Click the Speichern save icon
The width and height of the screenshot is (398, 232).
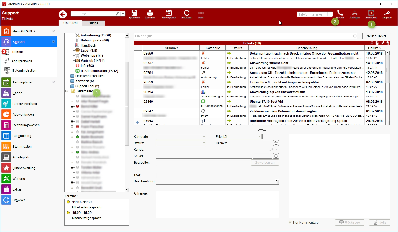134,13
